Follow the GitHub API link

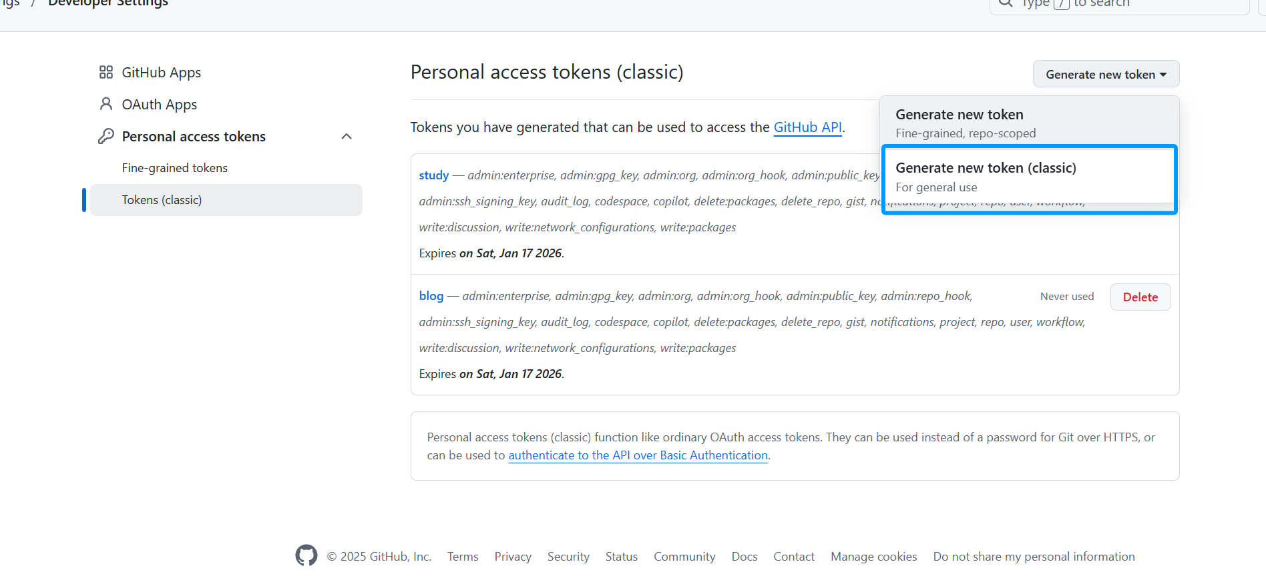pyautogui.click(x=807, y=127)
